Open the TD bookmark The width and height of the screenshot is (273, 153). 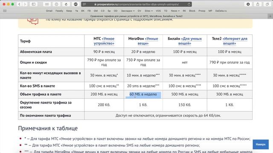[x=166, y=11]
